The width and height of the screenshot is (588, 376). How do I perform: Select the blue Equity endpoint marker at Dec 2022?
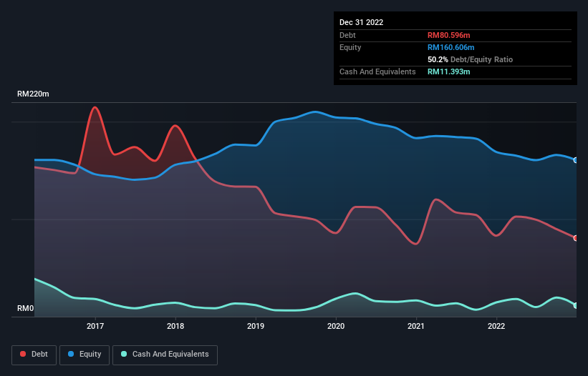[x=576, y=160]
